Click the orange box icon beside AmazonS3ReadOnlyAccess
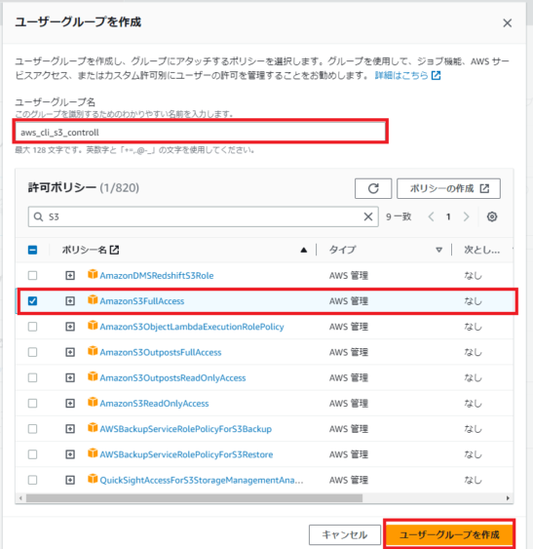The width and height of the screenshot is (533, 549). point(93,403)
